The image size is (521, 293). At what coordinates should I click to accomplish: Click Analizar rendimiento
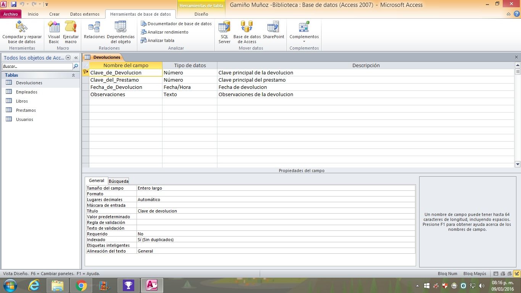coord(165,32)
